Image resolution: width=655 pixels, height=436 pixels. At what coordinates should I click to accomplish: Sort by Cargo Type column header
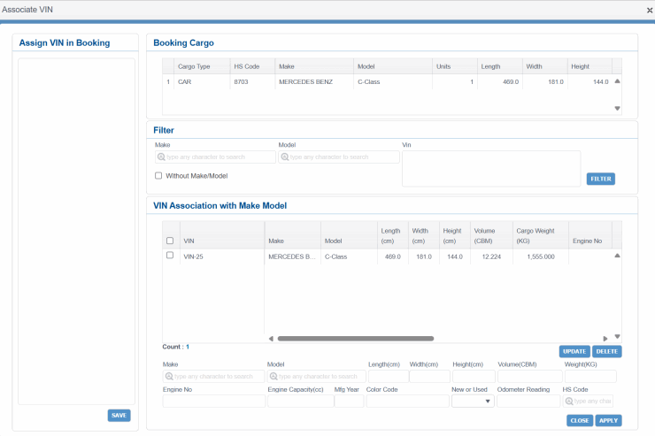pyautogui.click(x=194, y=66)
